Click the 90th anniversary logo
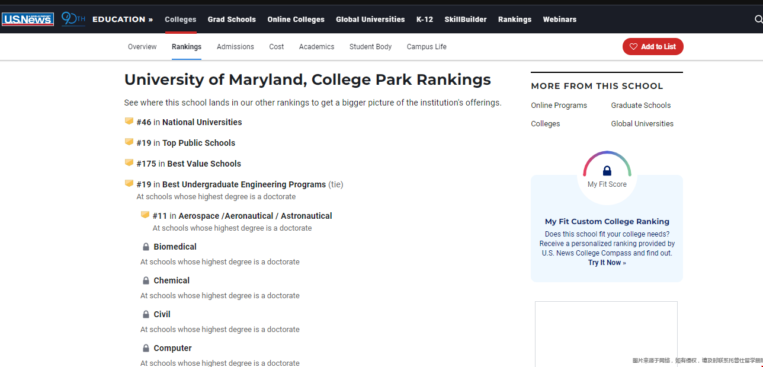763x367 pixels. 73,19
